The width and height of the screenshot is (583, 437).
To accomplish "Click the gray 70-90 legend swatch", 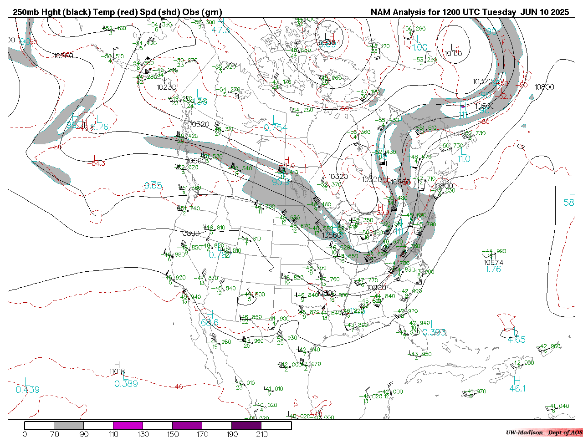I will point(69,425).
